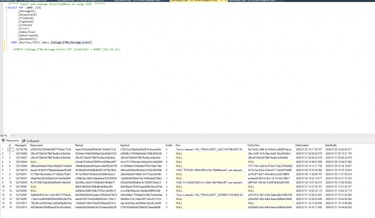Click KADocFlow cell starting 0a31e20c-298b
The height and width of the screenshot is (218, 375).
tap(271, 149)
